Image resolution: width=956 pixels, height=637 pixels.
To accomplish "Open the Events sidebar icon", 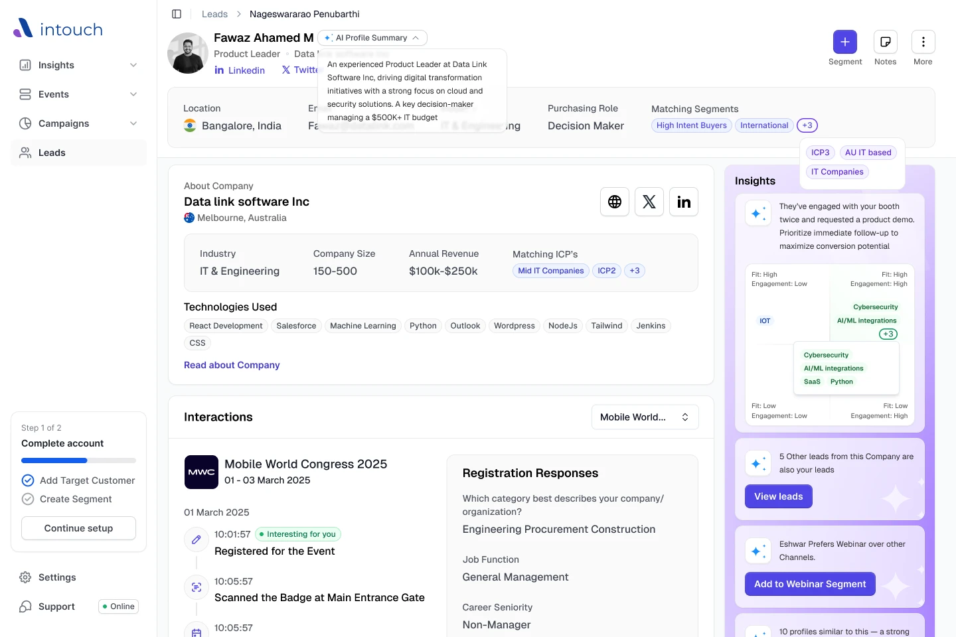I will [25, 94].
